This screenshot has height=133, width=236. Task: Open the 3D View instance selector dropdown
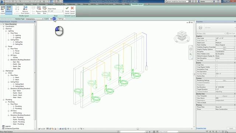click(x=211, y=34)
